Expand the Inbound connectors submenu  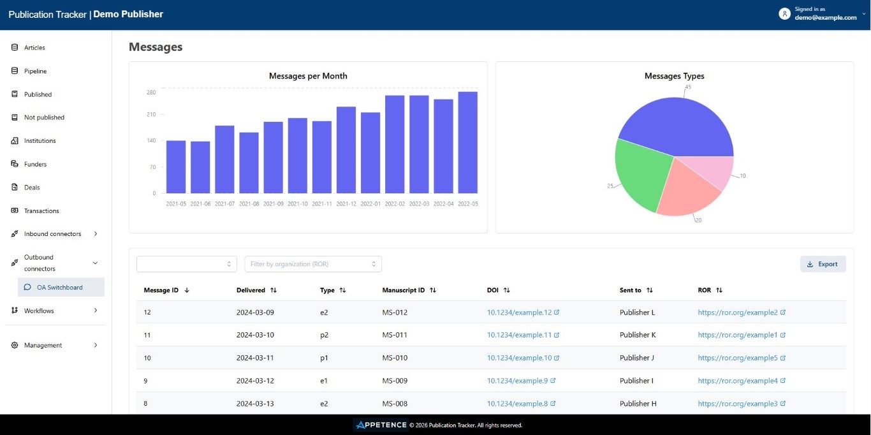[96, 234]
